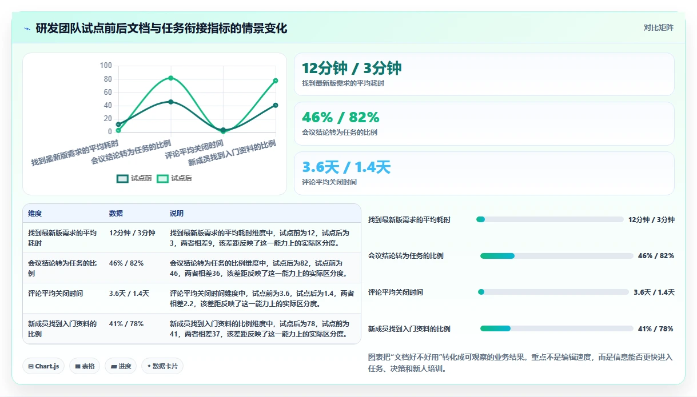697x397 pixels.
Task: Select the 评论平均关闭时间 table row label
Action: pos(55,294)
